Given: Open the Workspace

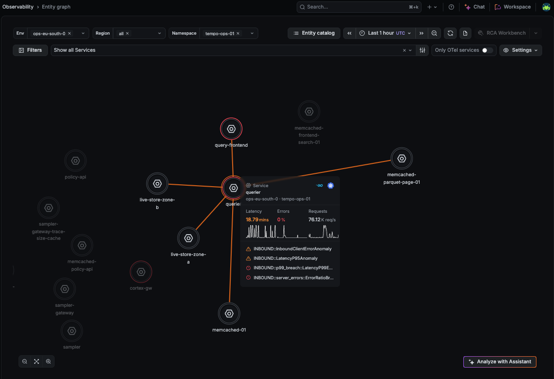Looking at the screenshot, I should 513,7.
